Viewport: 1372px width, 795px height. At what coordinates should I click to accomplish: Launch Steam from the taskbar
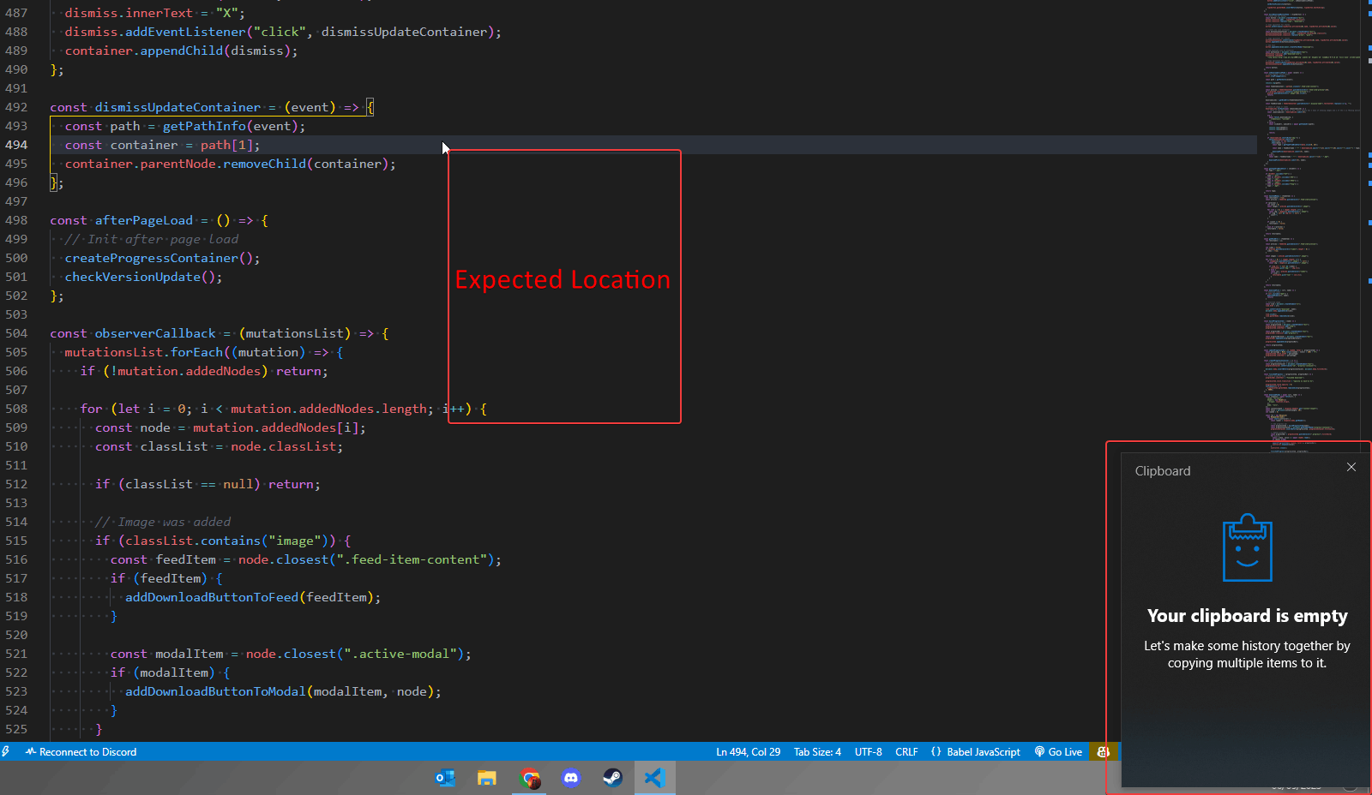point(612,778)
